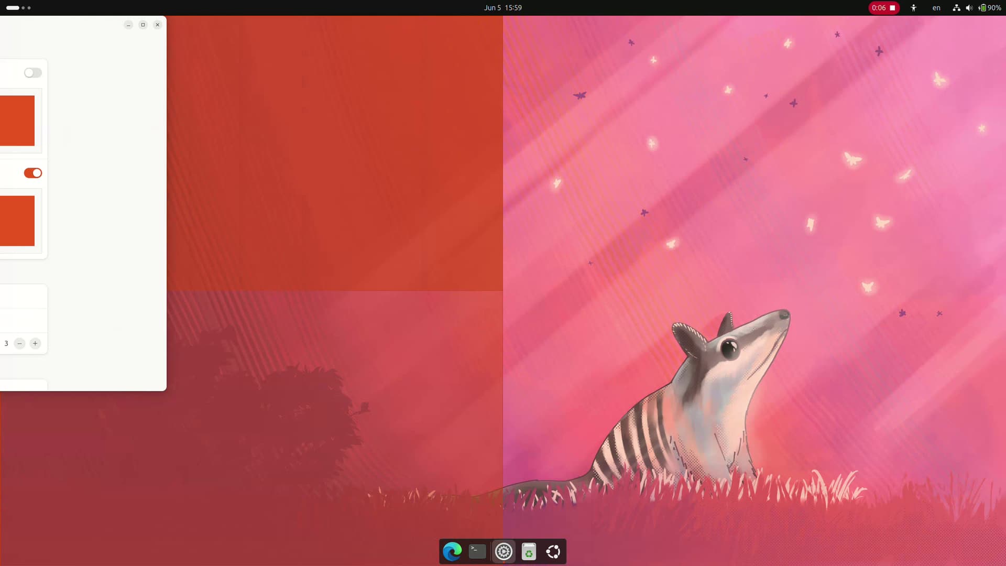Click the Settings gear icon in dock
Image resolution: width=1006 pixels, height=566 pixels.
pyautogui.click(x=504, y=551)
